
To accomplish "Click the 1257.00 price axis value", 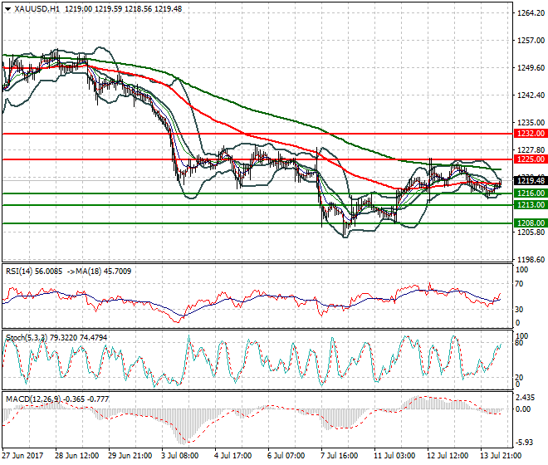I will point(531,41).
